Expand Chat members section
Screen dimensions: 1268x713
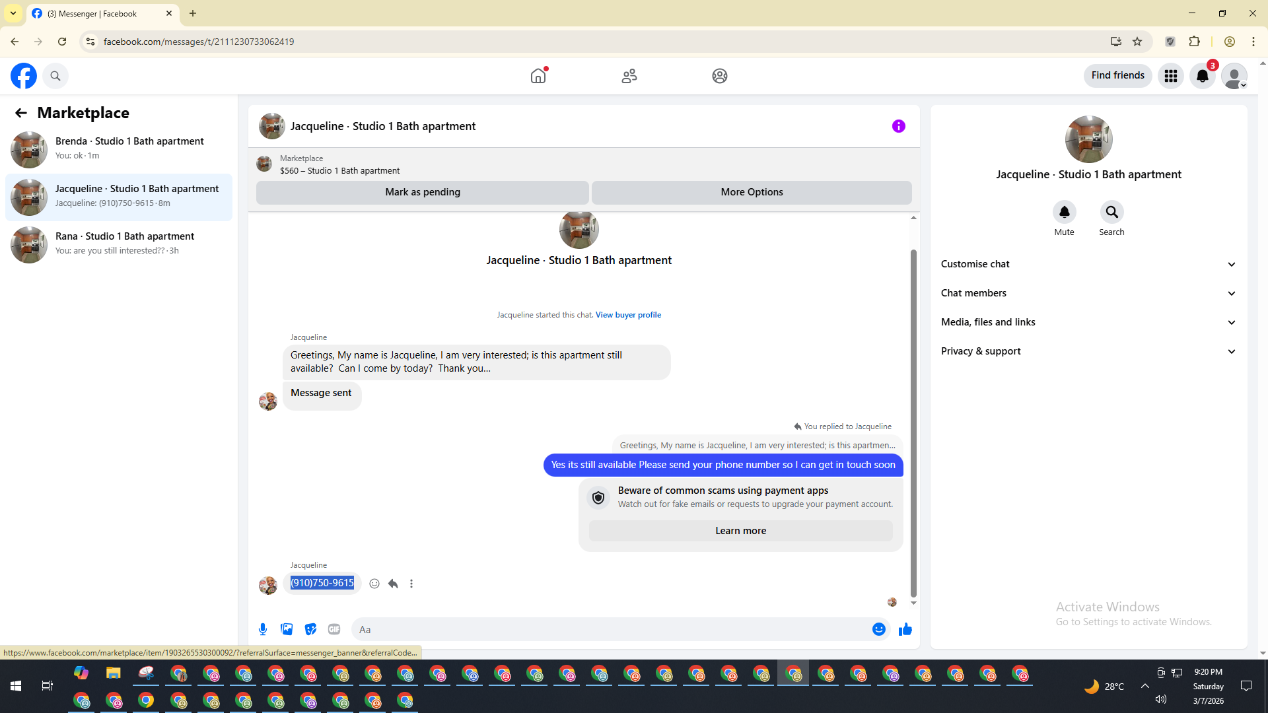(x=1088, y=293)
